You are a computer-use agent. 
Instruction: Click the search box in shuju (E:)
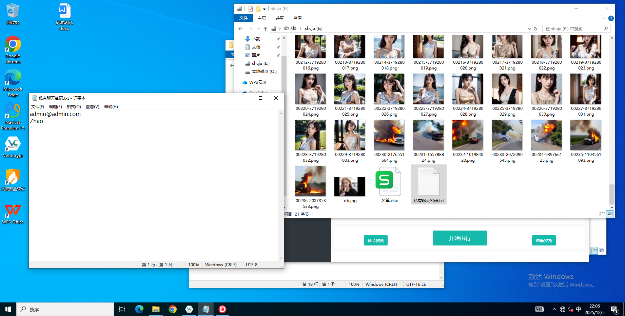click(576, 29)
